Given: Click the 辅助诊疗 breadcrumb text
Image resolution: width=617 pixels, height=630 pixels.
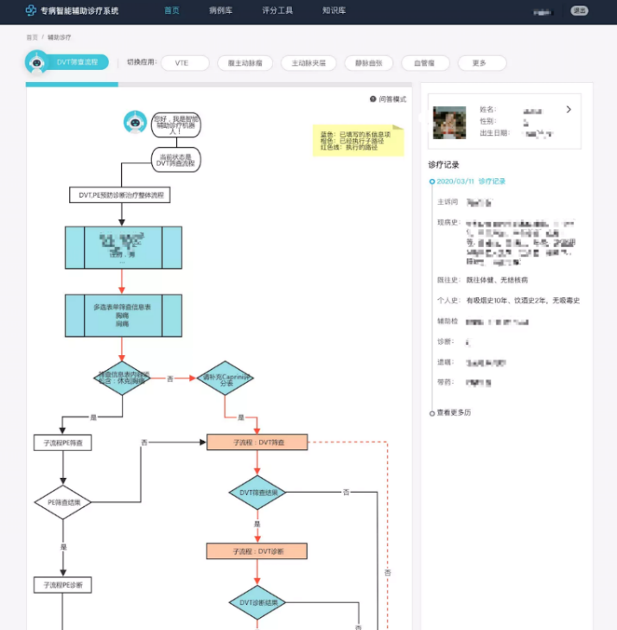Looking at the screenshot, I should pyautogui.click(x=59, y=37).
